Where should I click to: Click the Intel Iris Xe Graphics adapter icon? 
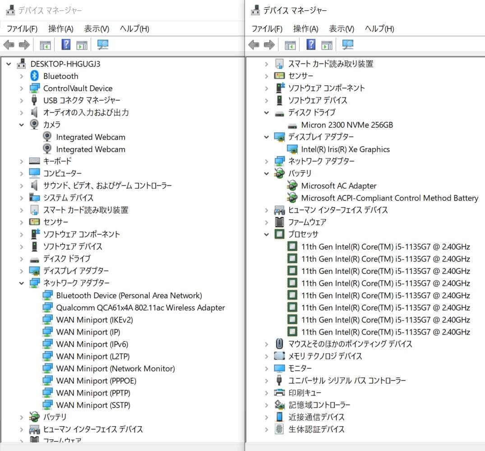pos(292,149)
